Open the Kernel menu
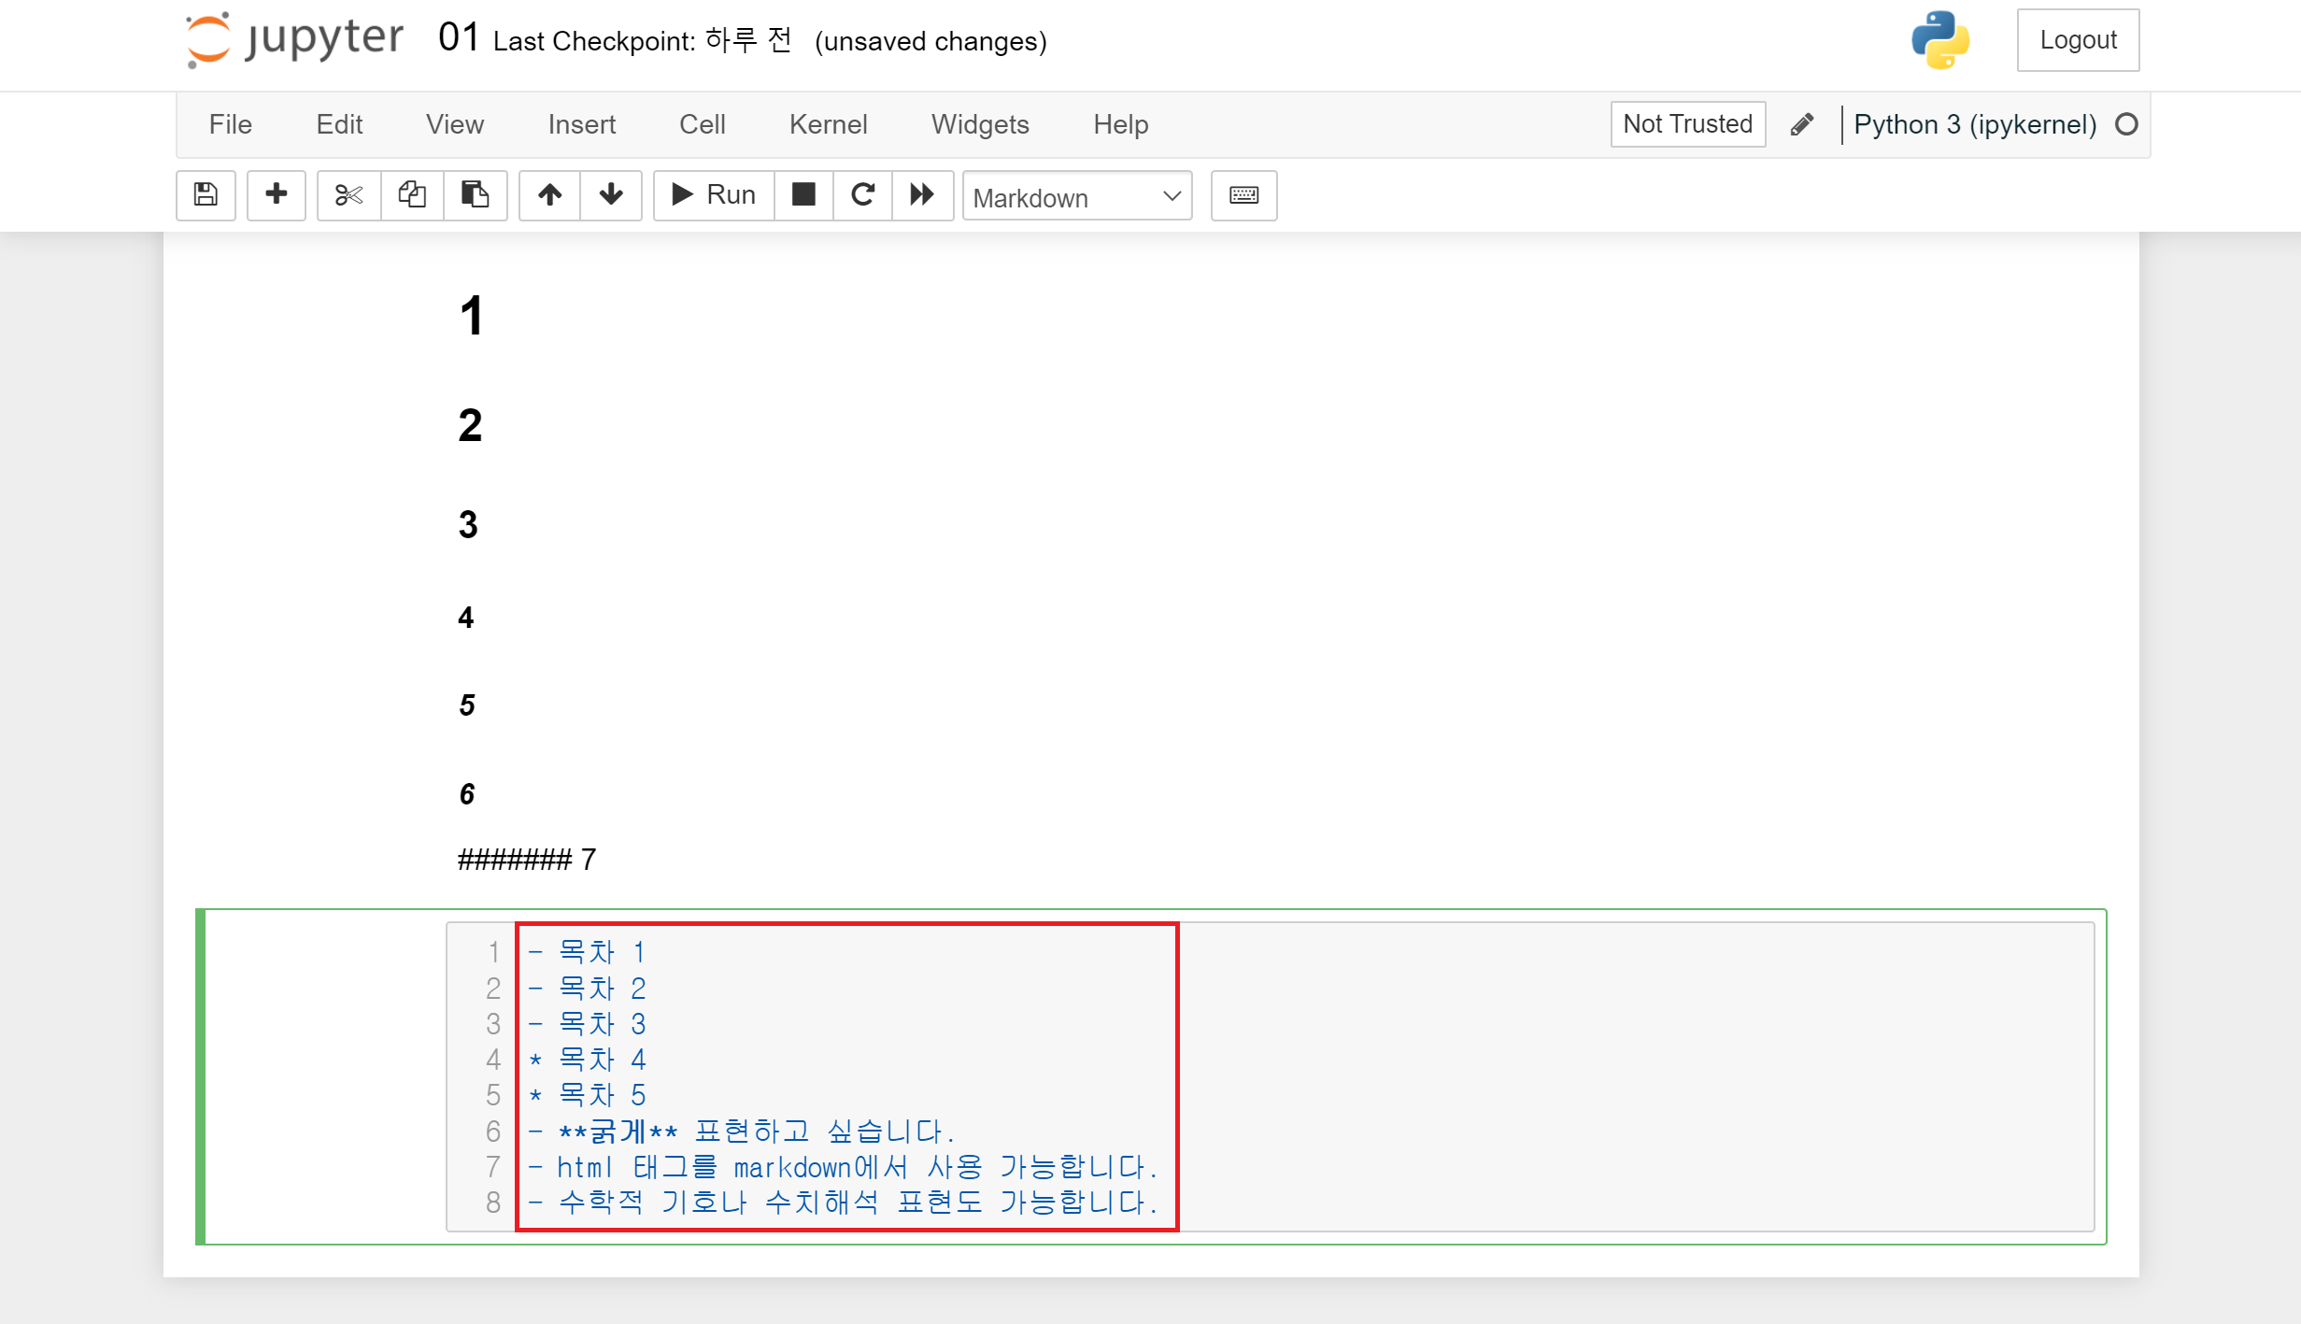 click(x=828, y=124)
